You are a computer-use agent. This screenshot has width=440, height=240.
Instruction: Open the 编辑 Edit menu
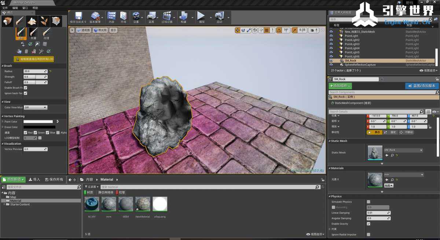pos(15,8)
